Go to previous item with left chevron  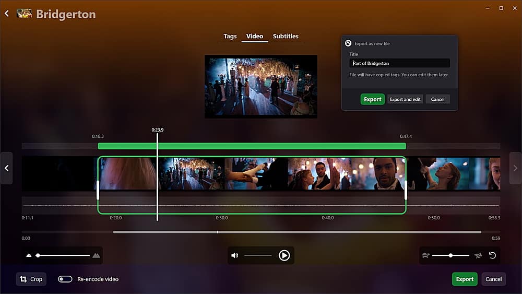[x=6, y=168]
